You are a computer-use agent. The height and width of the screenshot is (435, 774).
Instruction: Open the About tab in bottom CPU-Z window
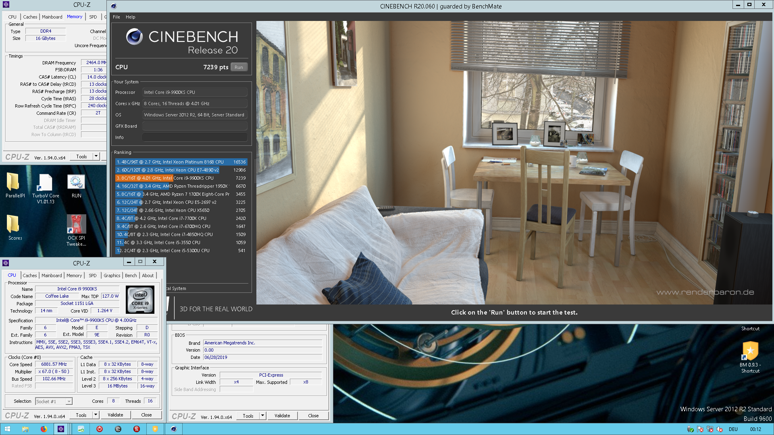(148, 275)
